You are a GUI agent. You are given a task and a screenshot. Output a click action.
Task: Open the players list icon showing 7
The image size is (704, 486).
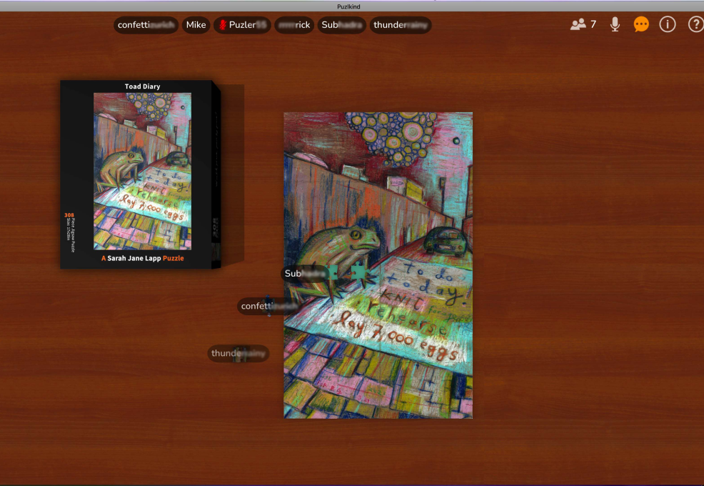(578, 24)
